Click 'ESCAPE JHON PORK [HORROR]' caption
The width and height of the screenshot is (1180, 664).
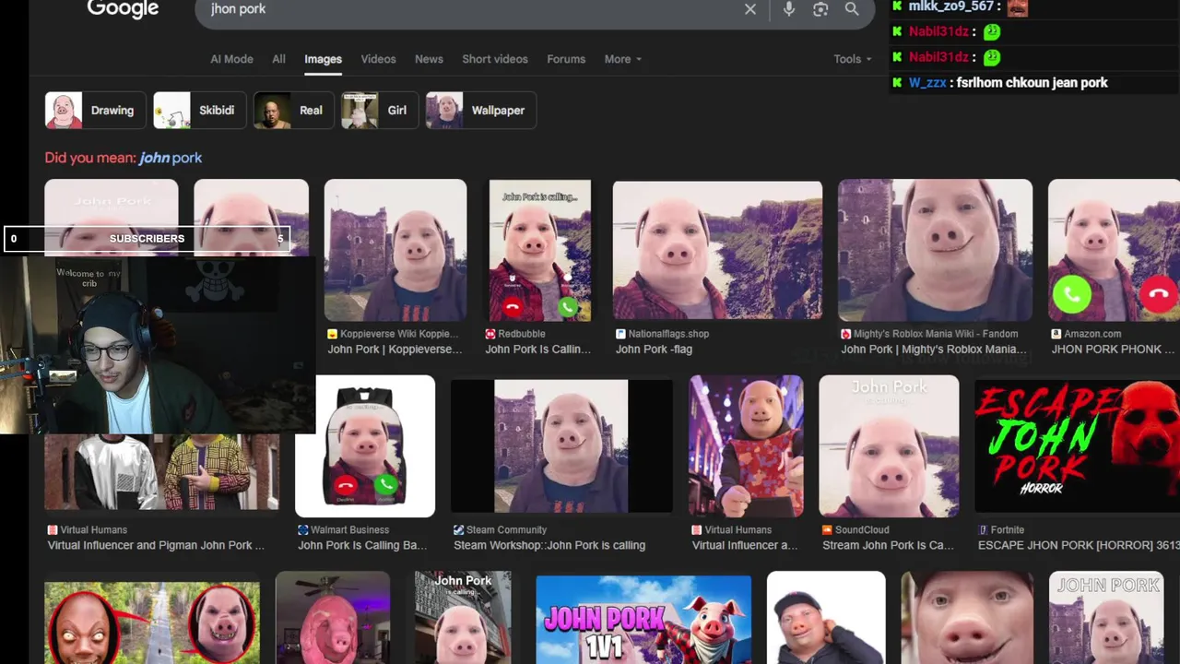click(x=1079, y=545)
